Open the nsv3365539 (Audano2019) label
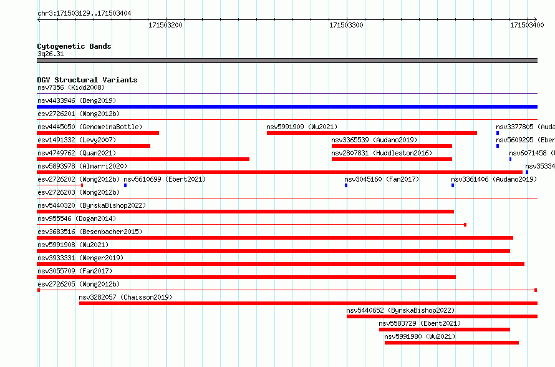Screen dimensions: 555x367 click(x=375, y=140)
